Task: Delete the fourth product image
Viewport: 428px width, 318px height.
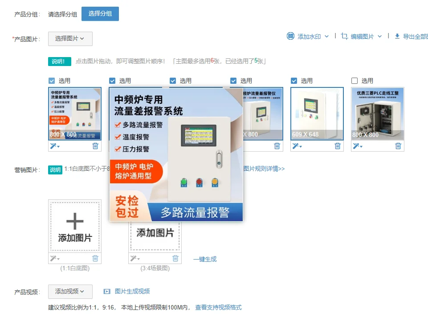Action: tap(277, 146)
